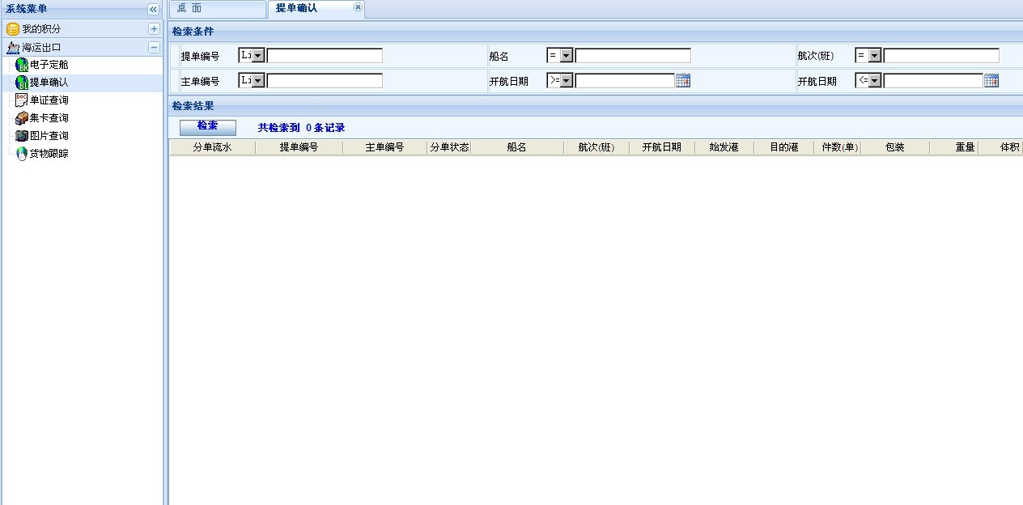Click the 集卡查询 truck icon

[22, 118]
